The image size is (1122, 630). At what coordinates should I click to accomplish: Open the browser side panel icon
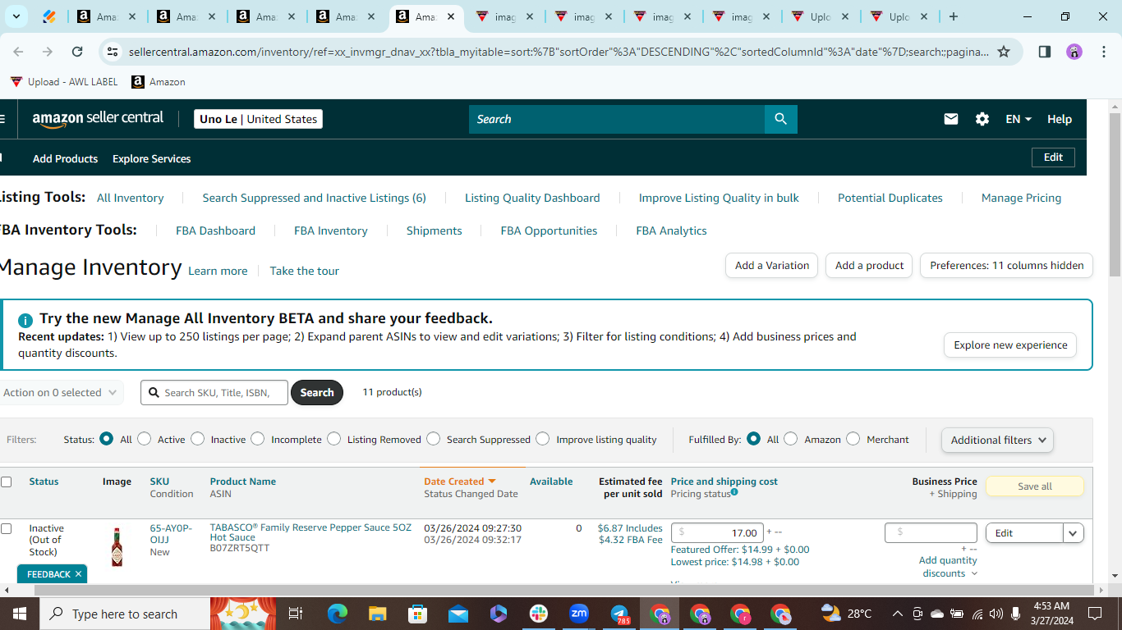tap(1045, 52)
